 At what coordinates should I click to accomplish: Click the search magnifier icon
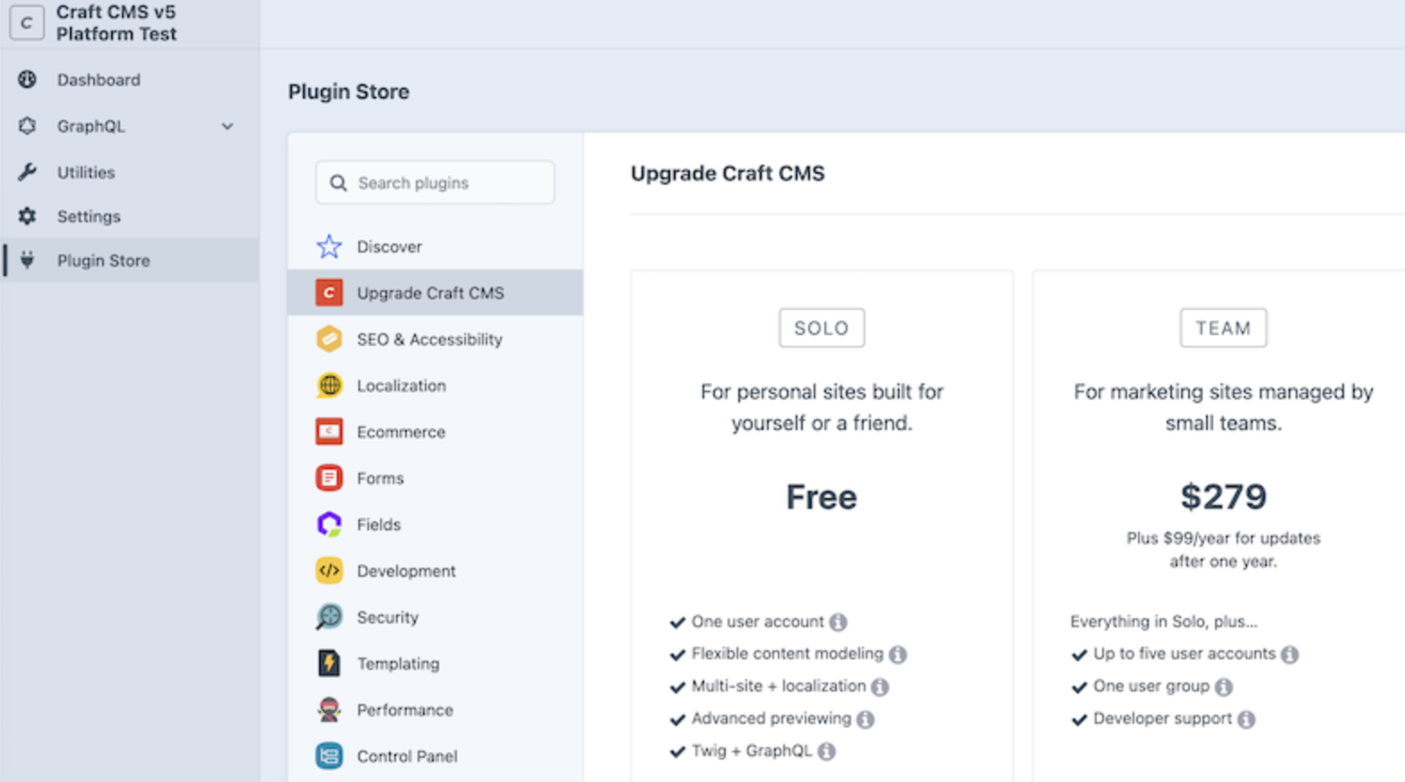click(338, 183)
